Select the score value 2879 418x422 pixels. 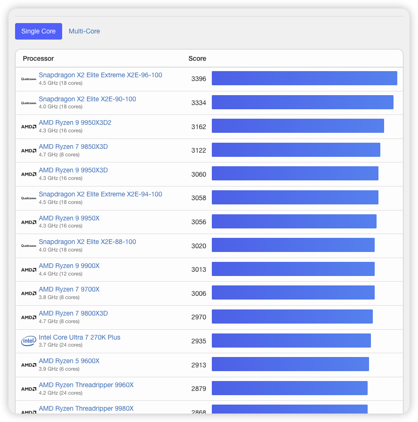click(x=199, y=389)
